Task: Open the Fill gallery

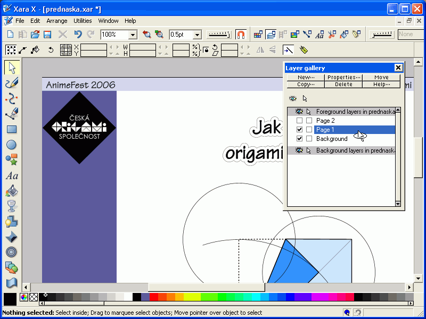Action: point(344,35)
